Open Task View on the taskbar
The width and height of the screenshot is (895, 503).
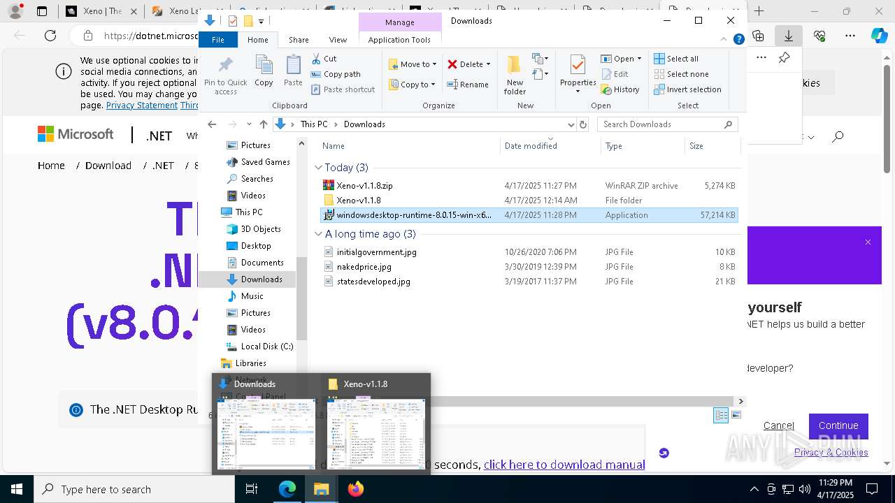(252, 489)
